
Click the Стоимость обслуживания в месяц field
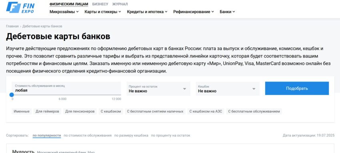(66, 88)
